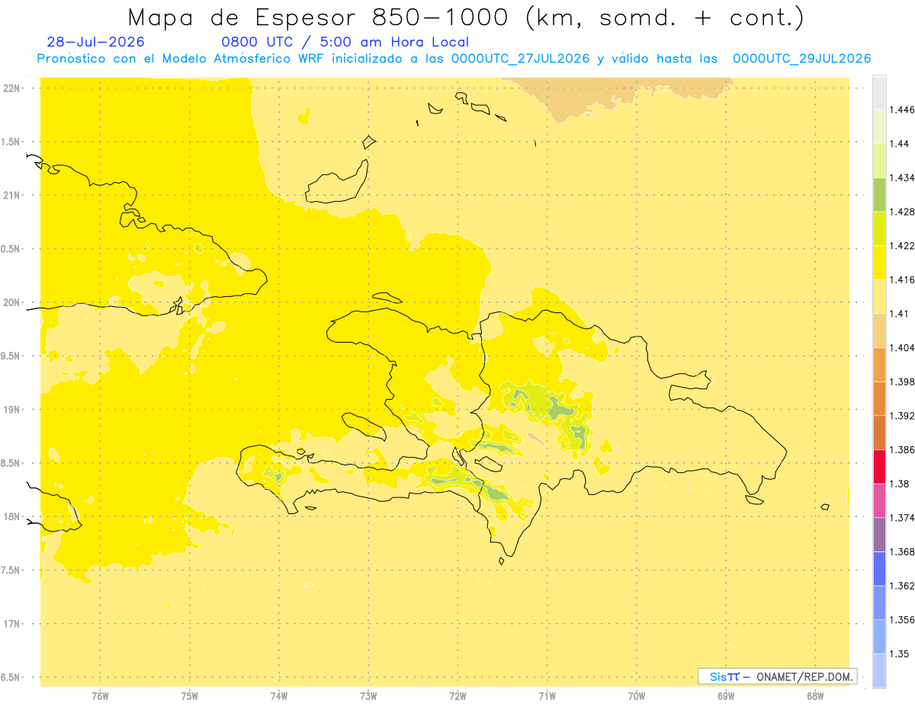Pick the tan colorbar segment between 1.404 and 1.41
This screenshot has height=706, width=915.
879,331
